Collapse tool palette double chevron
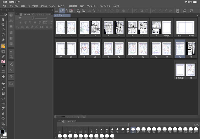 click(x=1, y=10)
